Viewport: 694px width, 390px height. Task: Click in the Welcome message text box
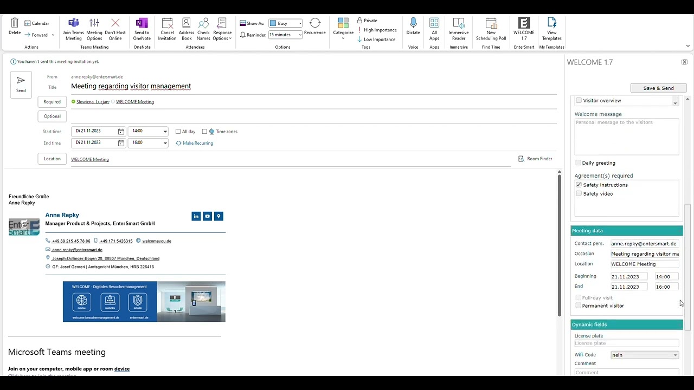tap(626, 136)
